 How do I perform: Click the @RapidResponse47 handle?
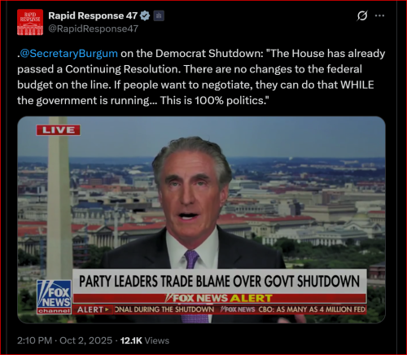coord(94,28)
